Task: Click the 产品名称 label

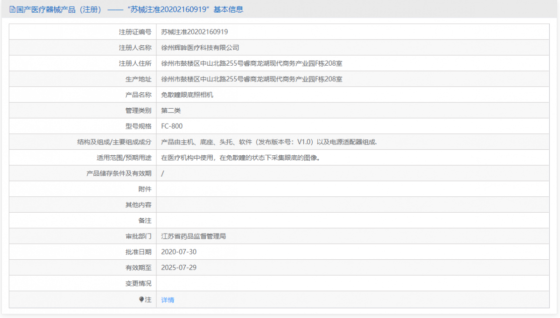Action: (138, 95)
